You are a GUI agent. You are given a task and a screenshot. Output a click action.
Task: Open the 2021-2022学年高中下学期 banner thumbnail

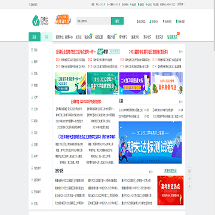tap(103, 83)
